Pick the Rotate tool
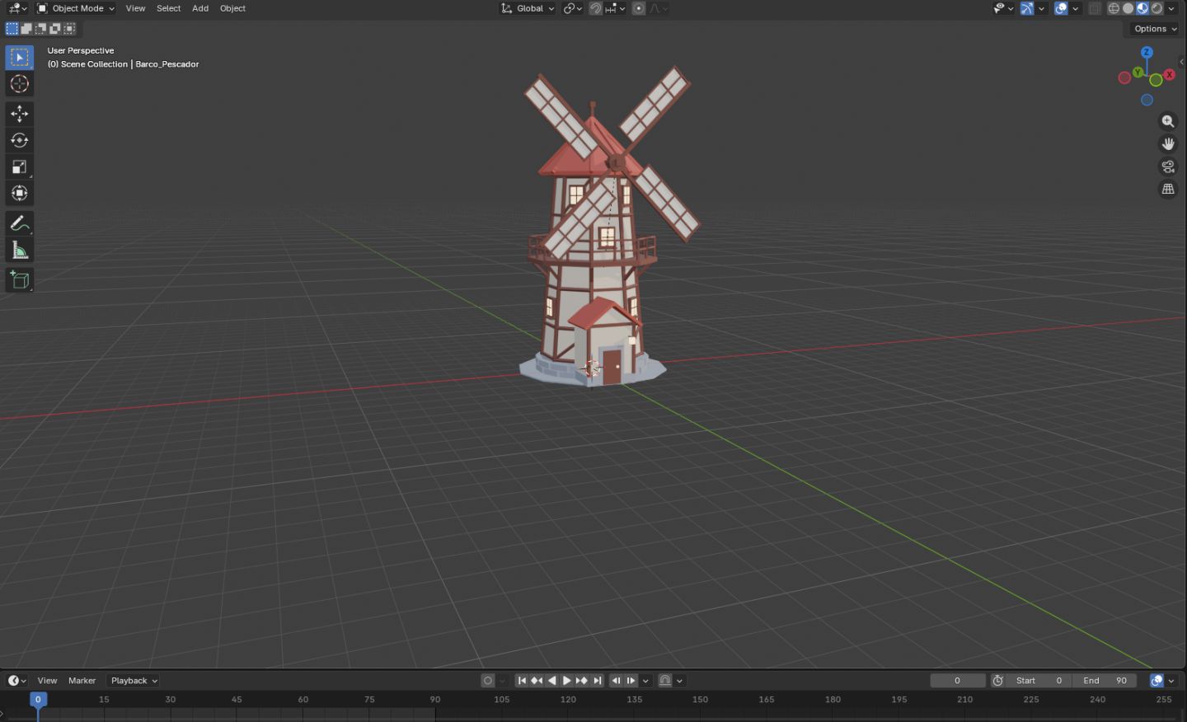This screenshot has width=1187, height=722. pos(20,140)
